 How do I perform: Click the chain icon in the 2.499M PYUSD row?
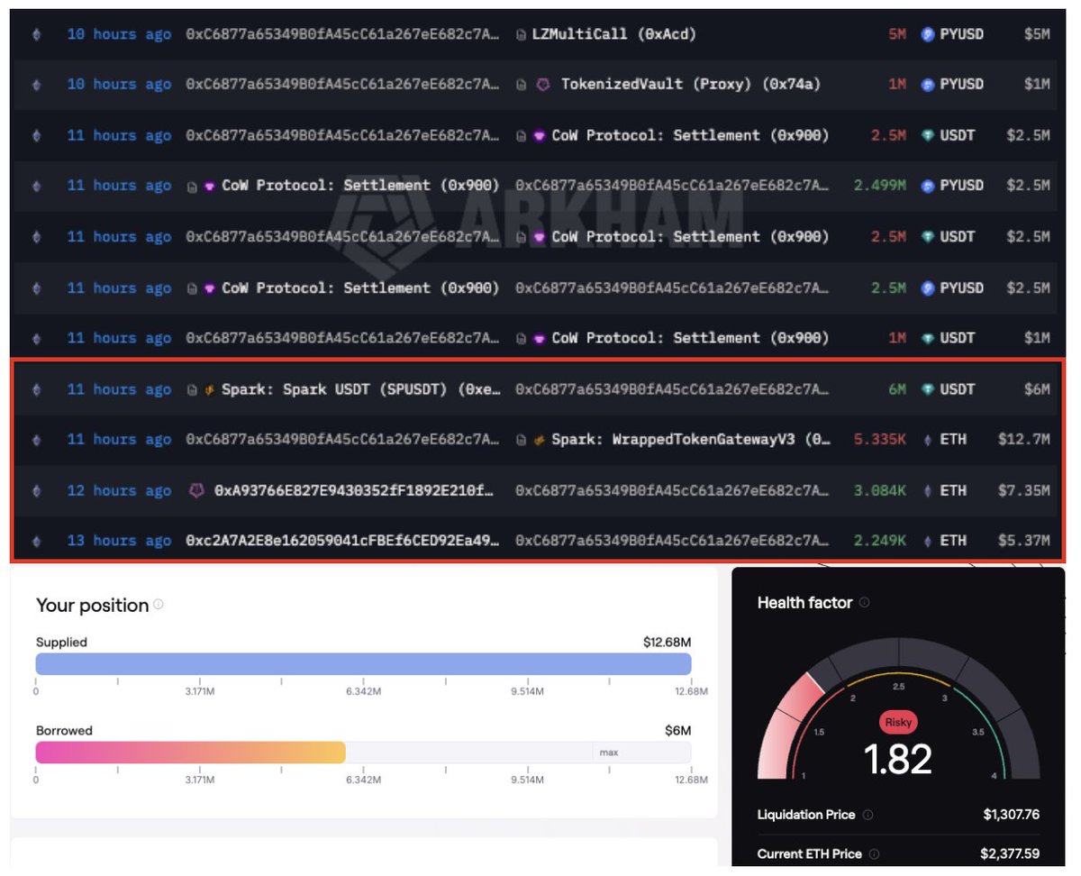point(36,187)
